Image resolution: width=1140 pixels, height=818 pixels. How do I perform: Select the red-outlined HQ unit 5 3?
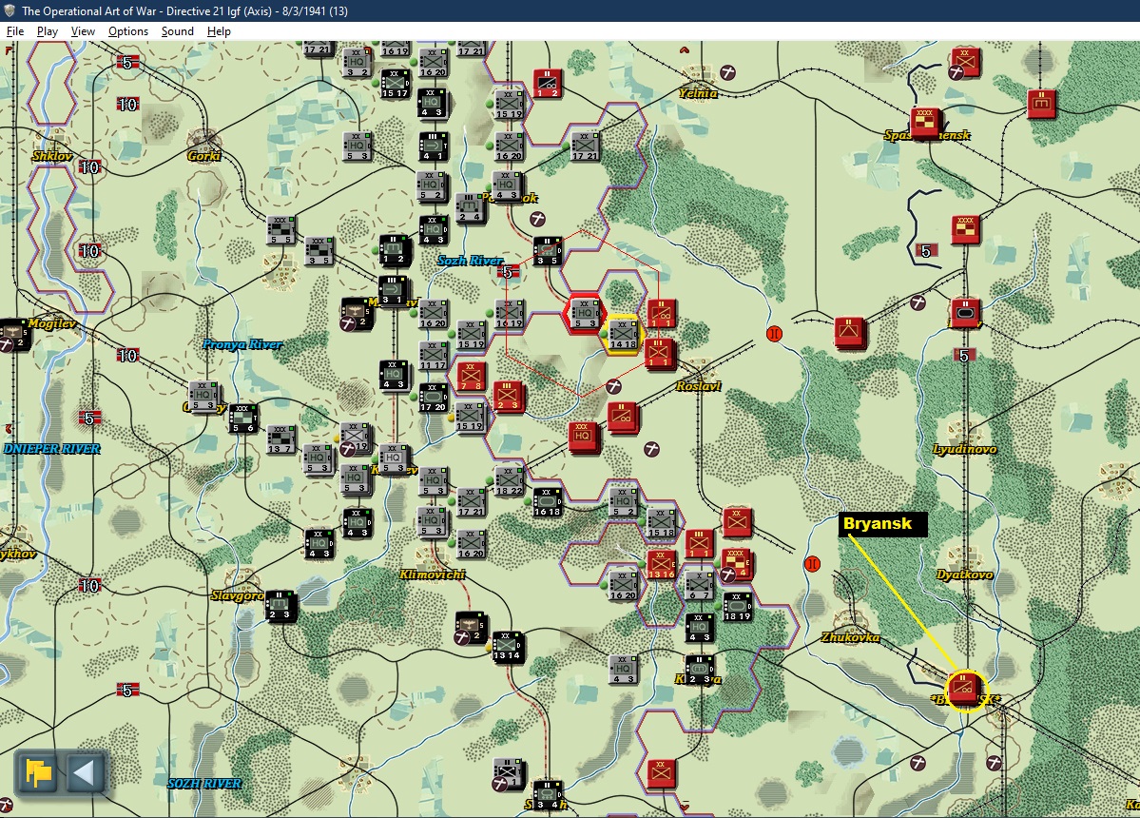(x=584, y=313)
